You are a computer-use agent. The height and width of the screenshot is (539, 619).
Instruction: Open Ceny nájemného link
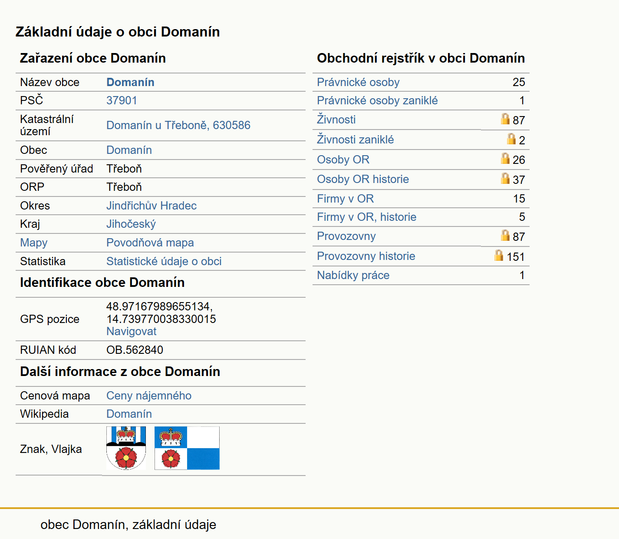tap(149, 396)
